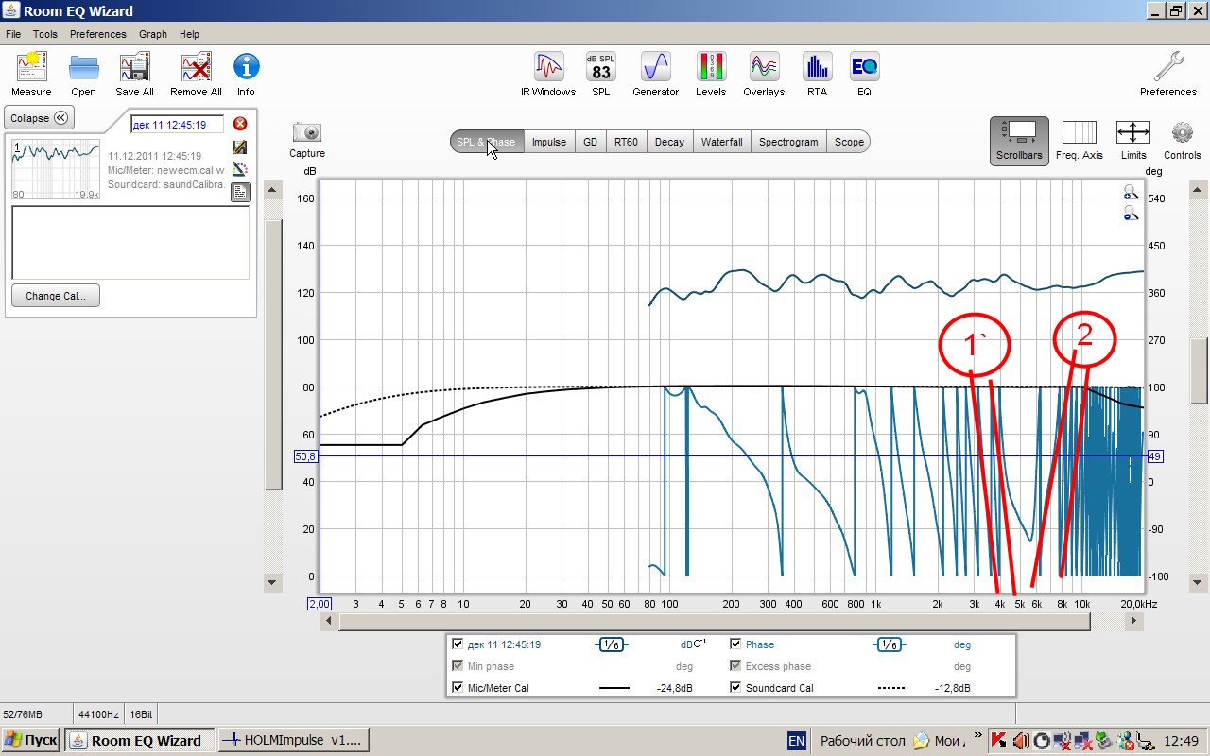Launch the signal Generator
1210x756 pixels.
pyautogui.click(x=655, y=74)
